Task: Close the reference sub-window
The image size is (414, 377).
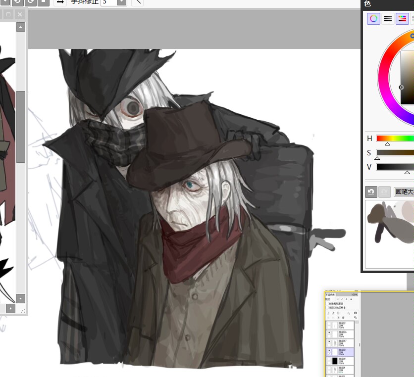Action: pos(20,14)
